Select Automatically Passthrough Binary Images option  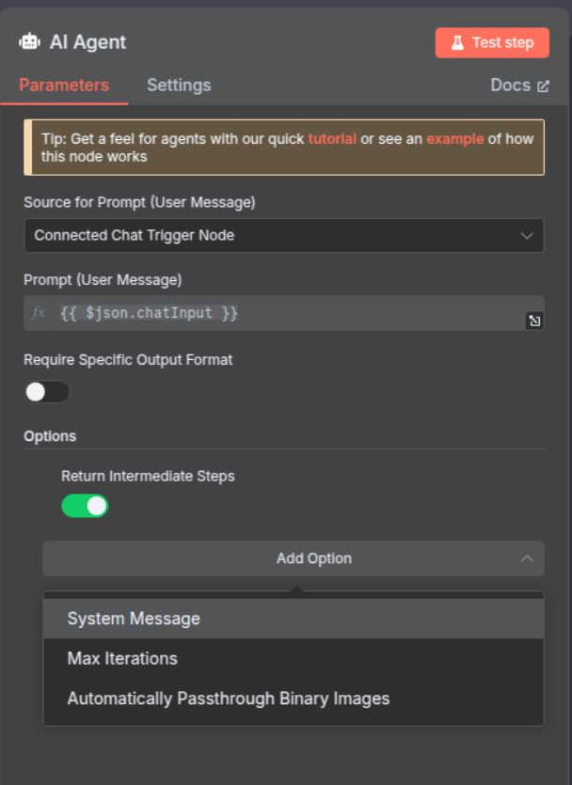pos(228,699)
